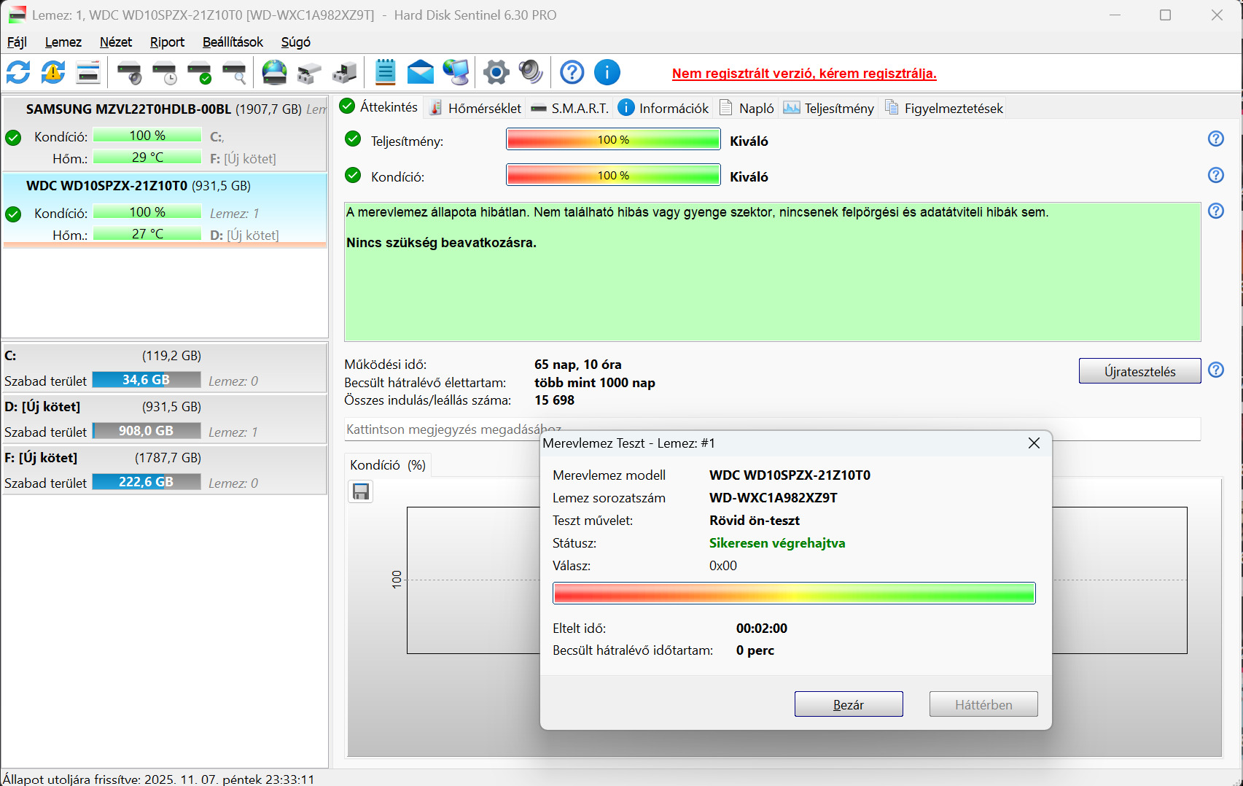Viewport: 1243px width, 786px height.
Task: Click the Teljesítmény 100 % bar
Action: coord(613,139)
